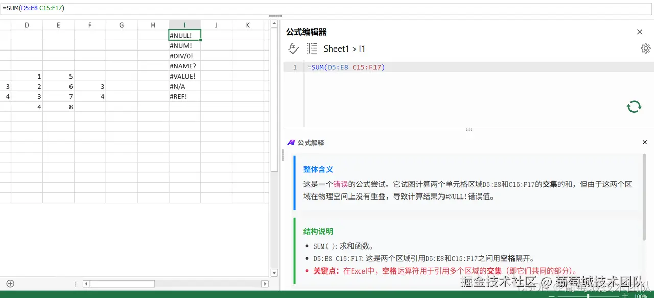Click the status bar zoom slider
The width and height of the screenshot is (654, 298).
tap(588, 295)
